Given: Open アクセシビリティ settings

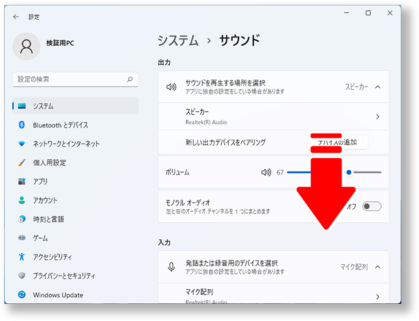Looking at the screenshot, I should point(76,257).
